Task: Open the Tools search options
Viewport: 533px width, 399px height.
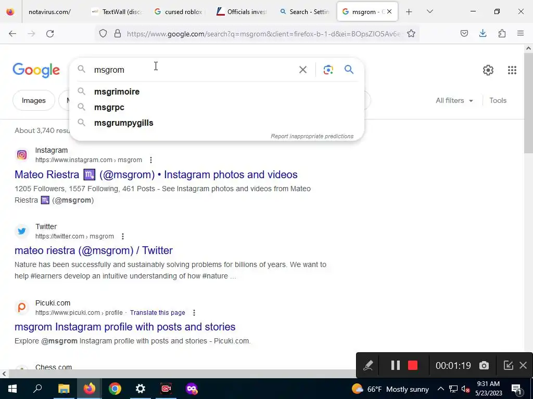Action: coord(498,101)
